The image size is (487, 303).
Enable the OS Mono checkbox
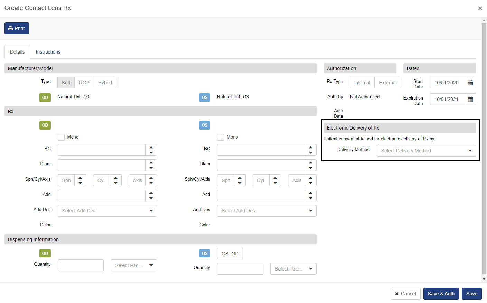tap(221, 137)
